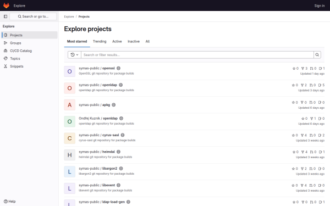This screenshot has width=330, height=206.
Task: Click the public globe icon next to apkg
Action: click(114, 105)
